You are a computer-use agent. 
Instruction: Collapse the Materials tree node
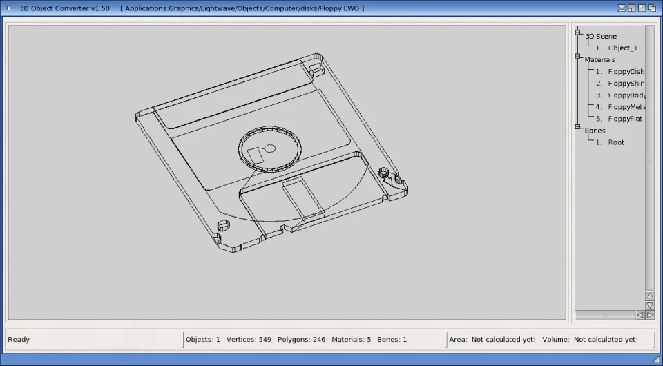pos(578,57)
